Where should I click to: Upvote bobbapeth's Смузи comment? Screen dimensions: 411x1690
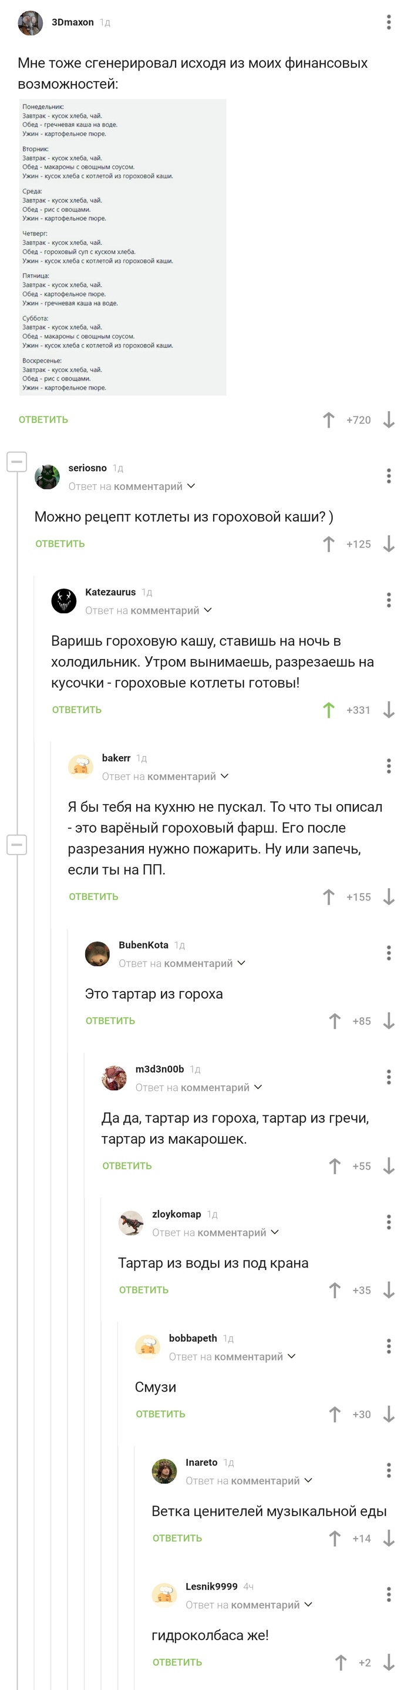pos(334,1414)
